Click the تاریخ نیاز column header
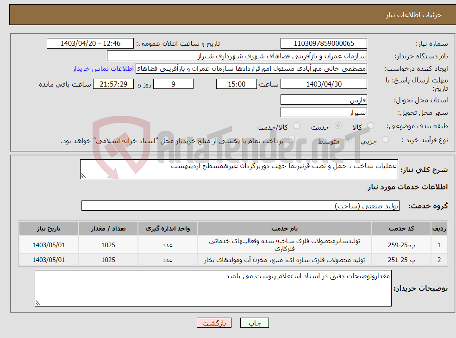456x338 pixels. [49, 229]
